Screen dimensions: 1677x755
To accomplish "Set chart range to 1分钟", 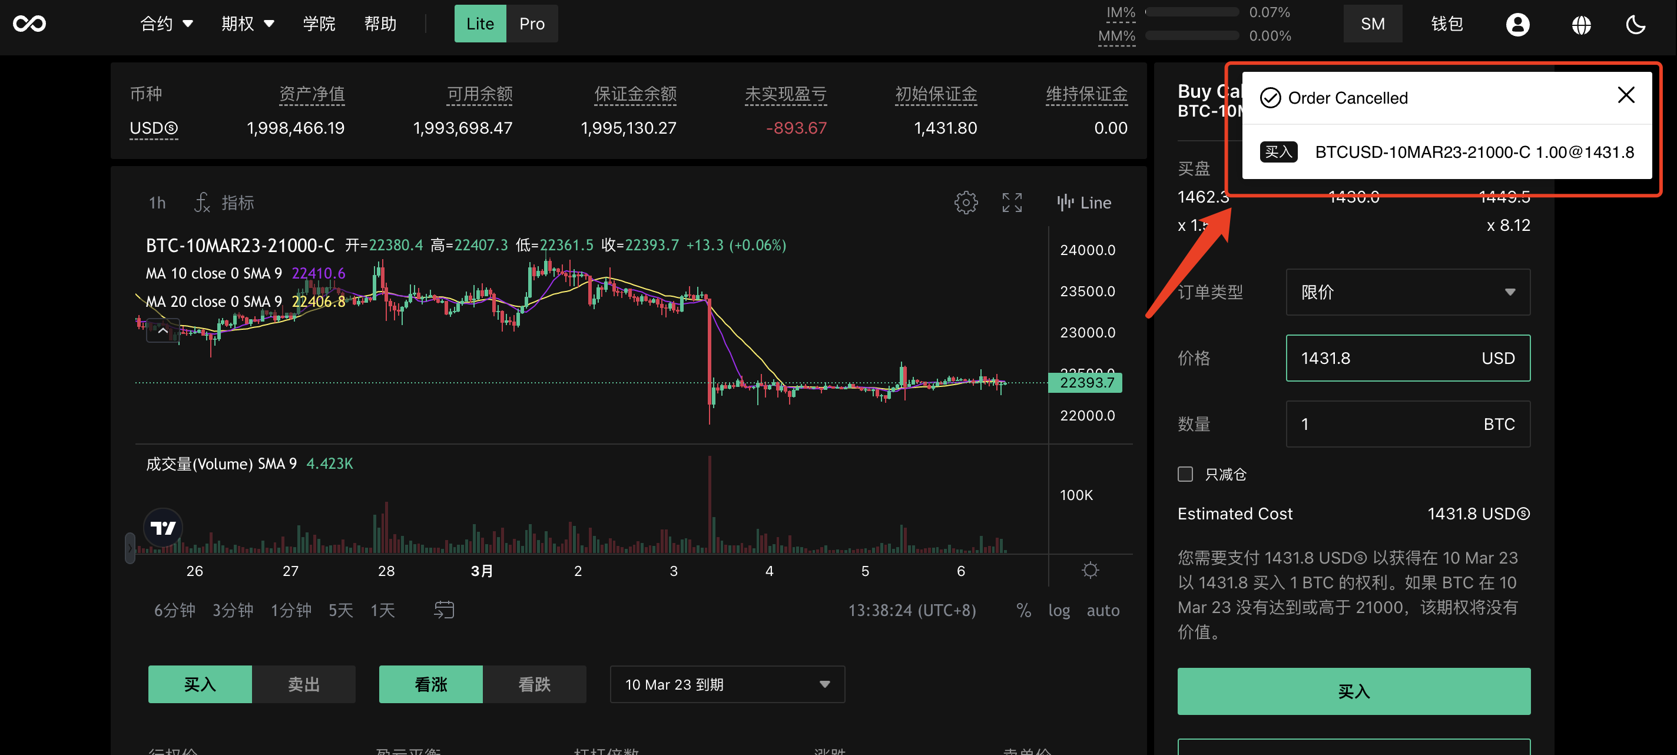I will pos(291,610).
